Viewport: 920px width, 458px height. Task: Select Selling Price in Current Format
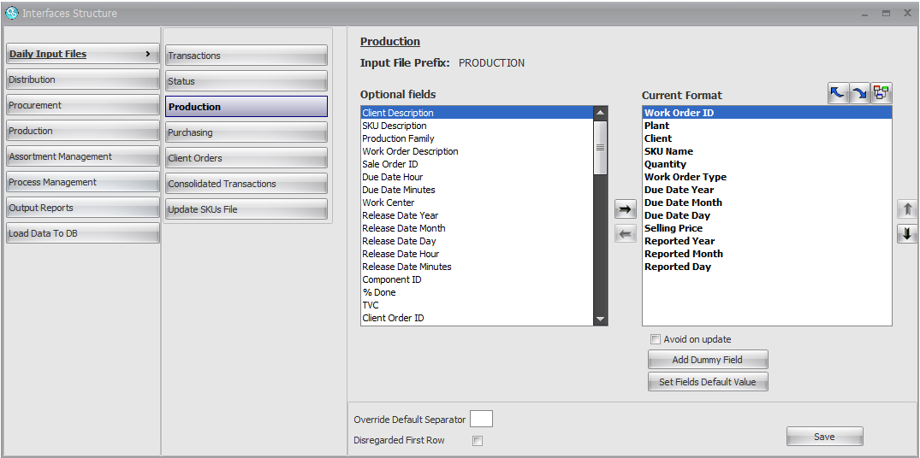pyautogui.click(x=767, y=228)
